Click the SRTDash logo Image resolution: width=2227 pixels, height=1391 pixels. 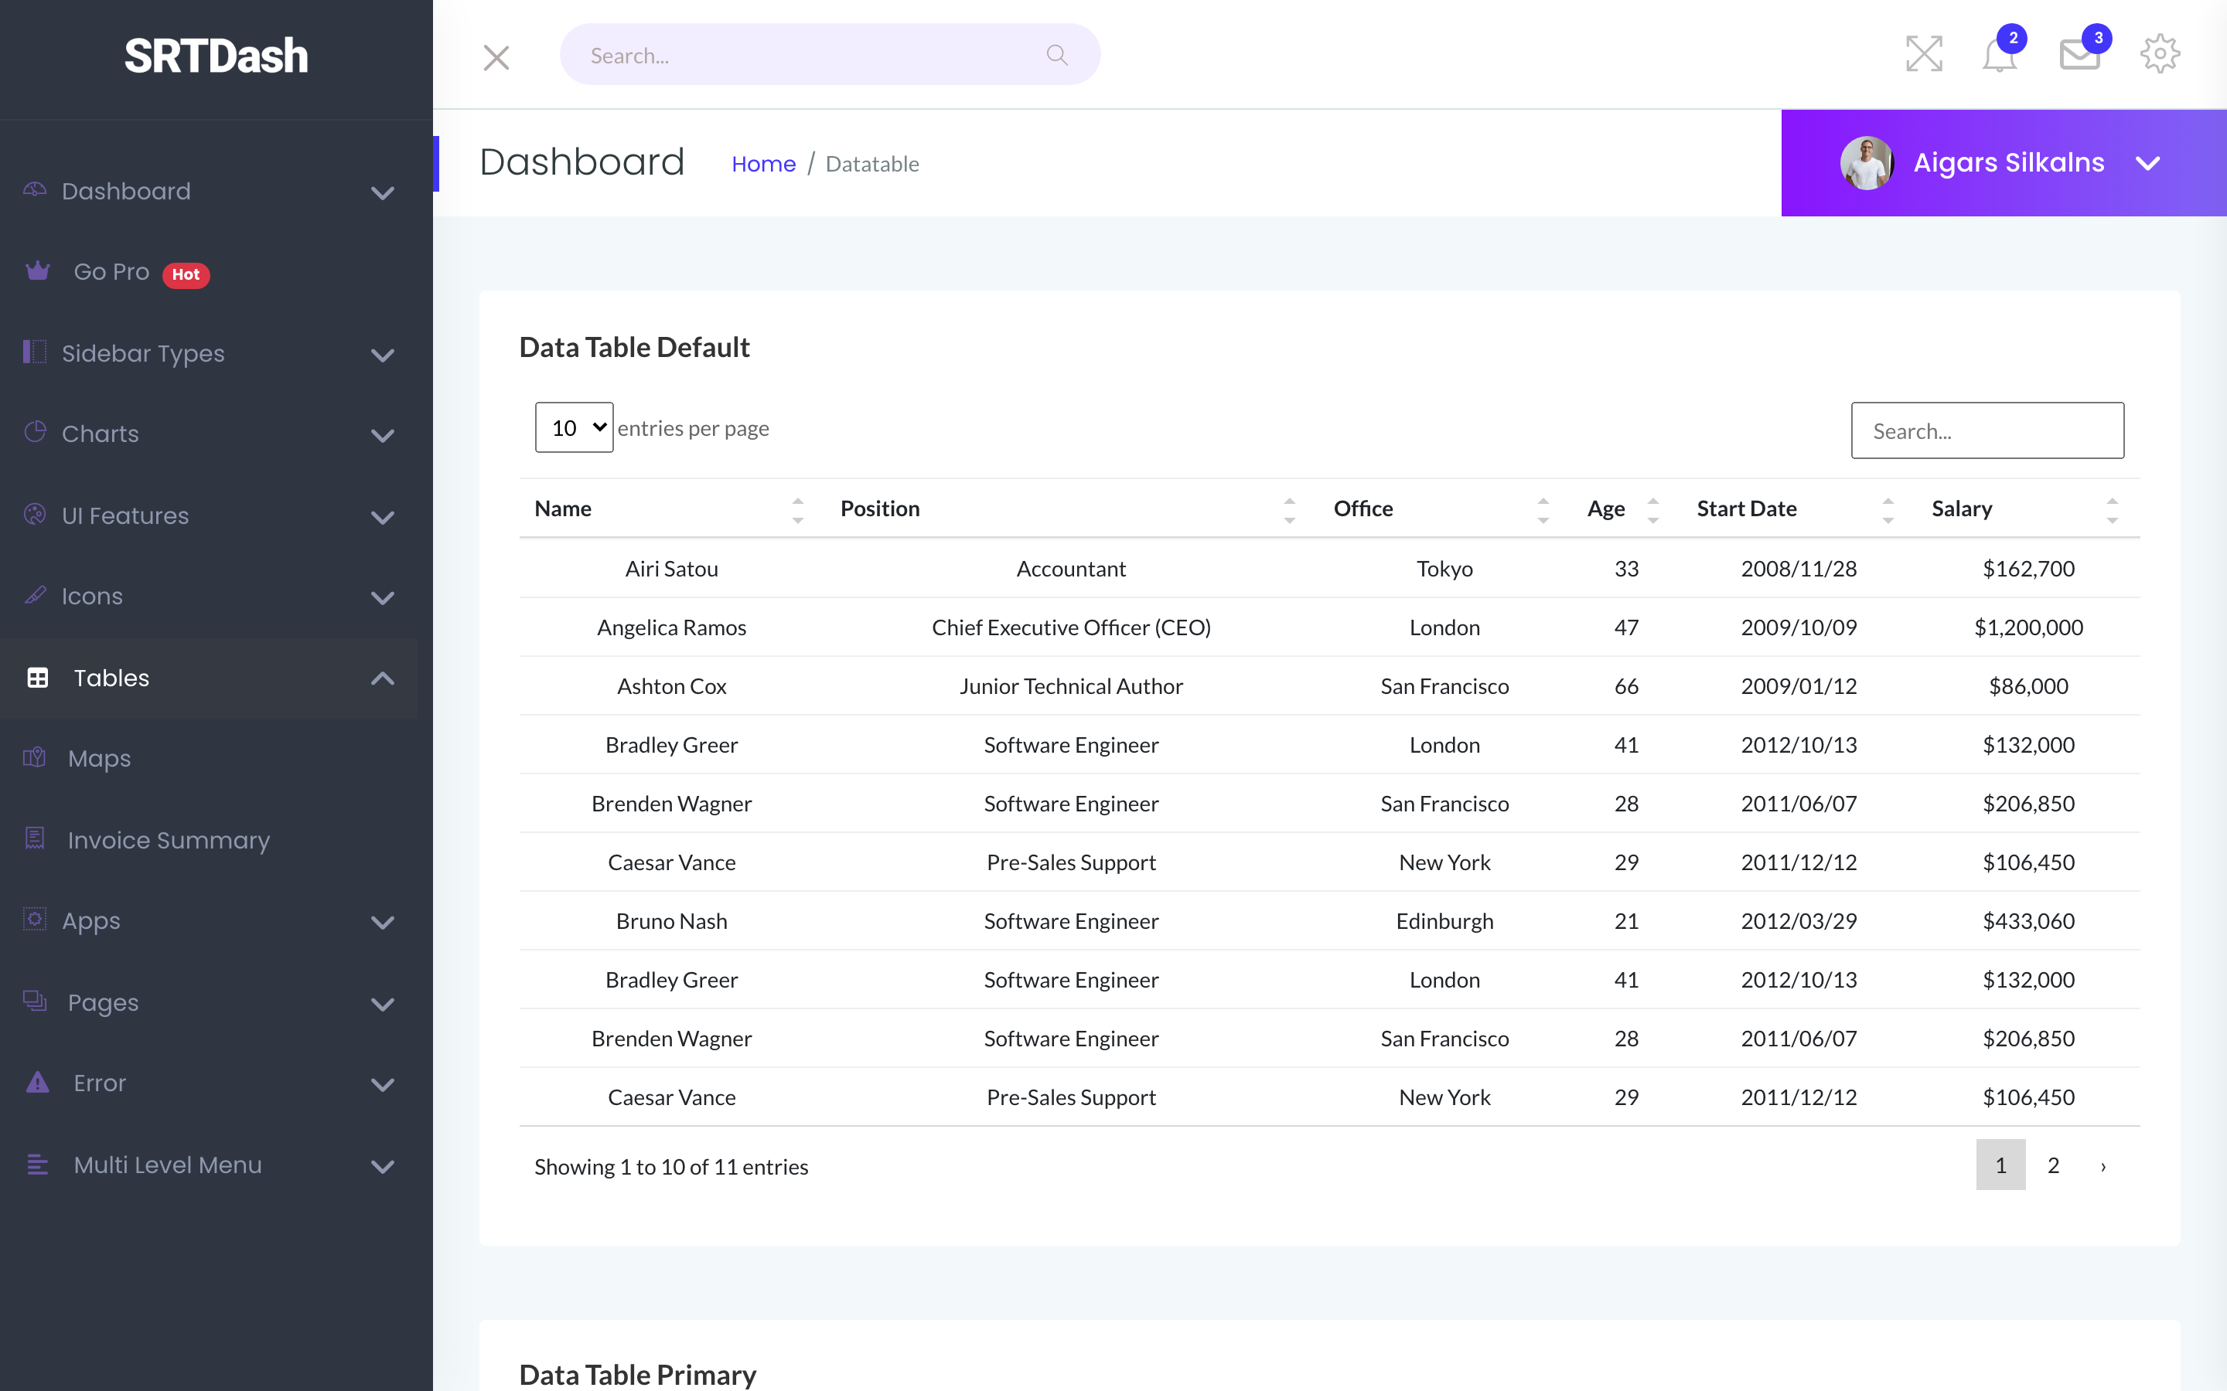[217, 55]
